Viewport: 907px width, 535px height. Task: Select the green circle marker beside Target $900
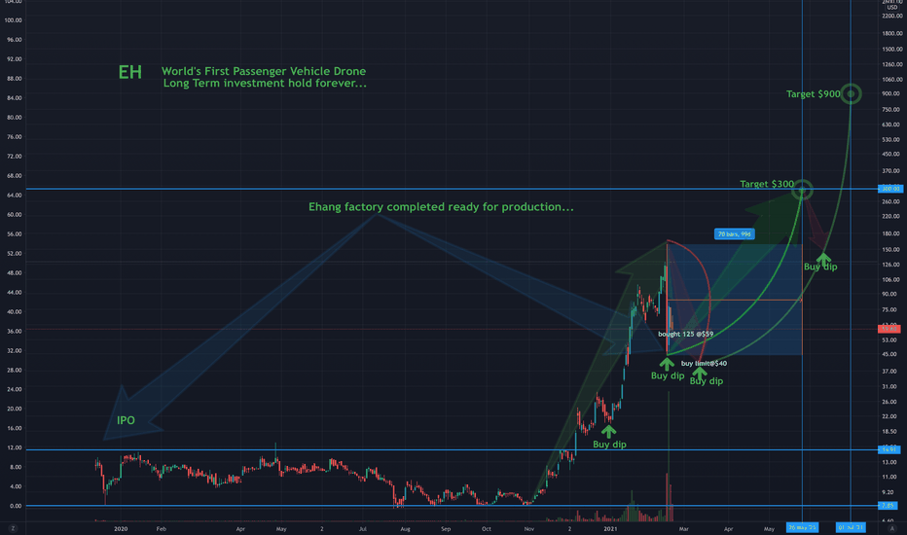click(851, 94)
